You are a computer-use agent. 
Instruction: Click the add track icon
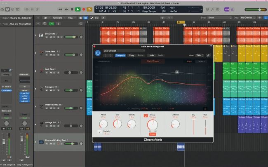(x=38, y=24)
